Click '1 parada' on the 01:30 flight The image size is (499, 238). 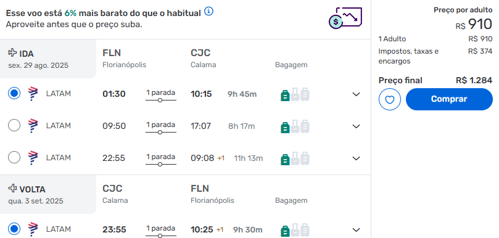[x=161, y=93]
